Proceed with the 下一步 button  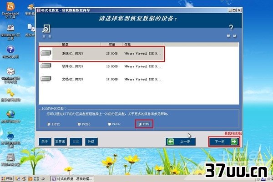click(x=224, y=142)
